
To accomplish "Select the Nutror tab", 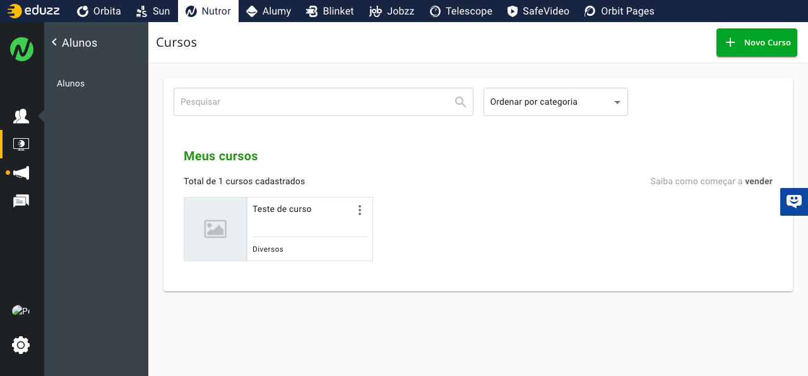I will 208,11.
